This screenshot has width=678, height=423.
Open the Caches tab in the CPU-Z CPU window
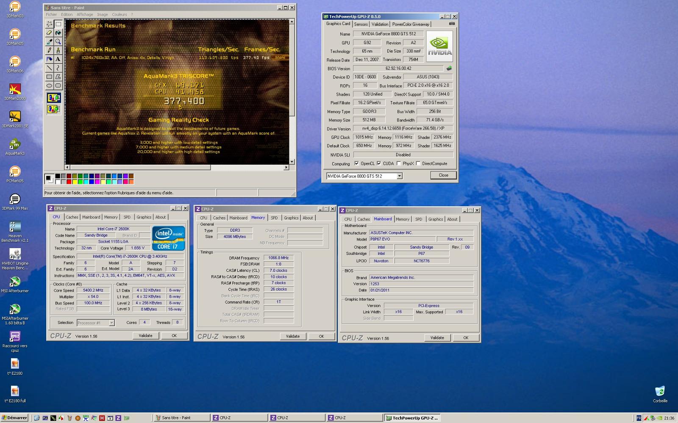72,217
